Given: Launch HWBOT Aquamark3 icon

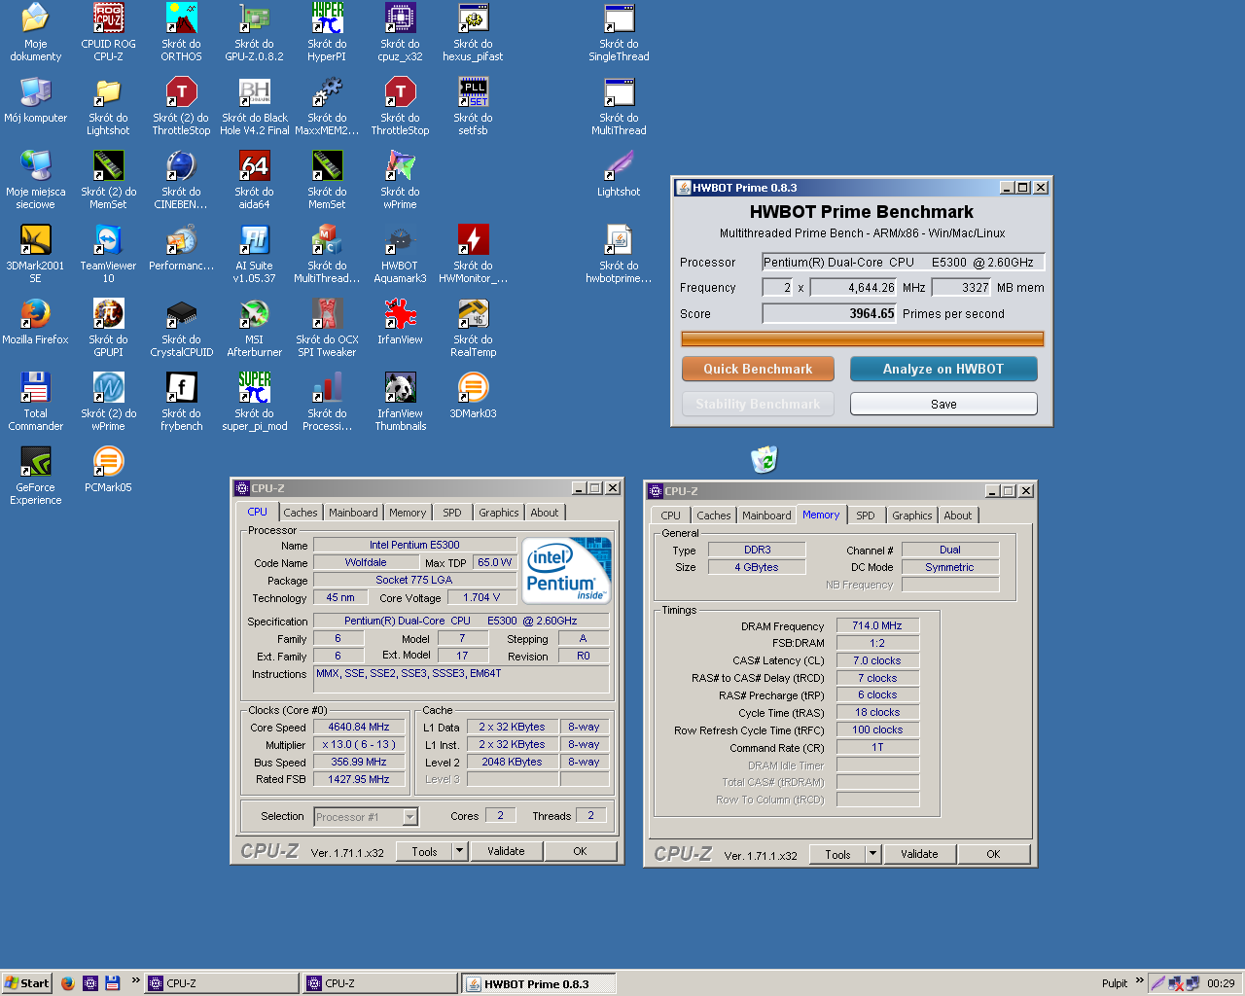Looking at the screenshot, I should tap(400, 254).
